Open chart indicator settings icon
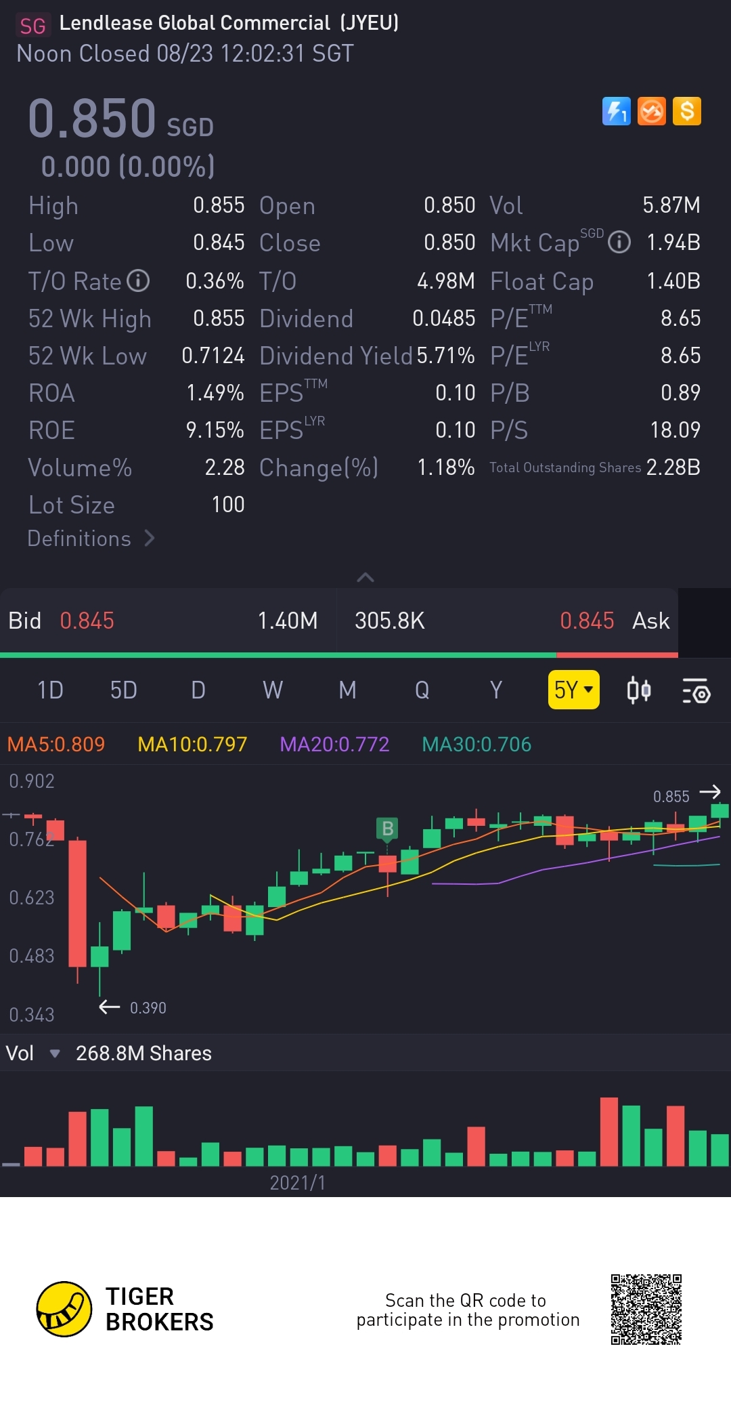The image size is (731, 1422). point(696,690)
